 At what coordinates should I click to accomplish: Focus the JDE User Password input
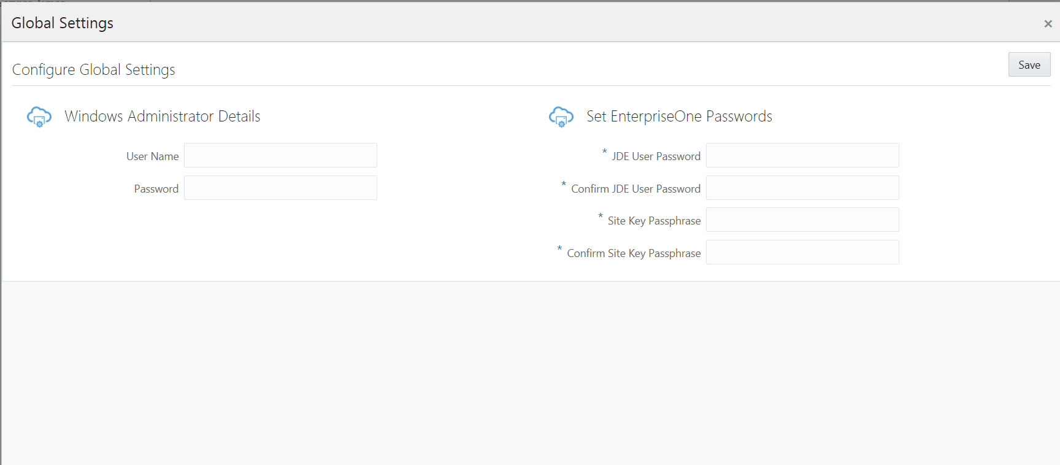(x=802, y=155)
